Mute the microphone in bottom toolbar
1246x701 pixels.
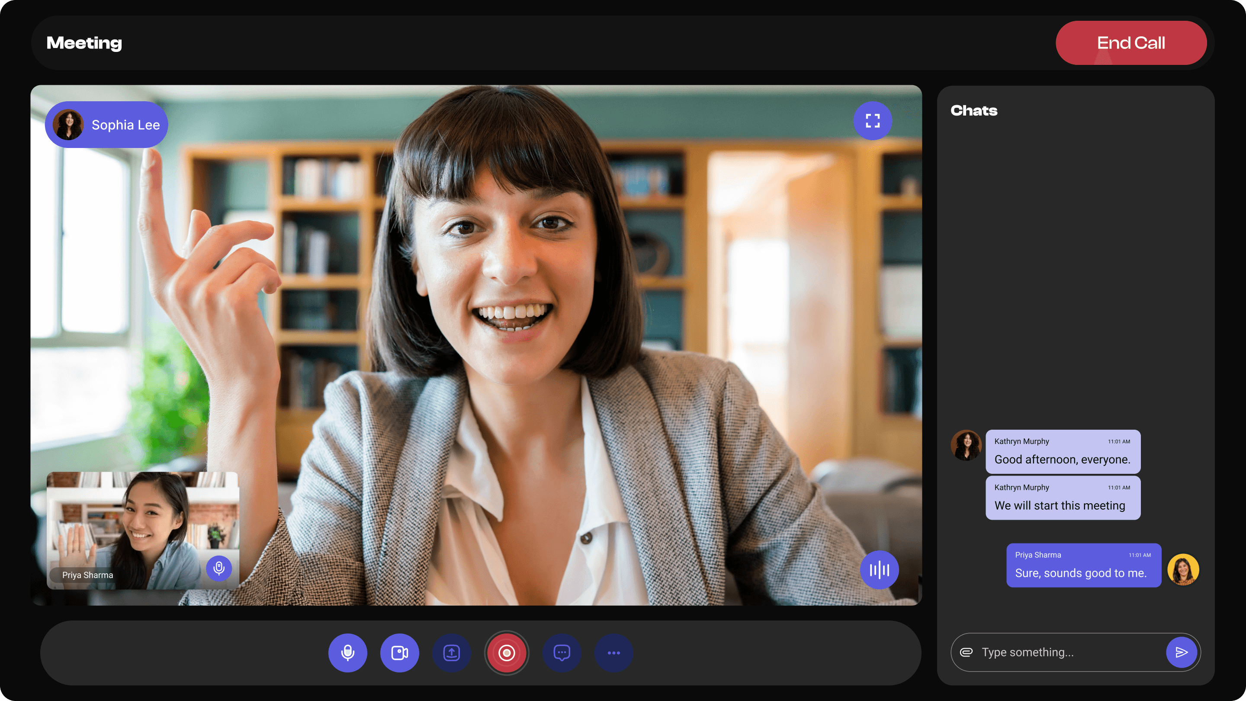point(347,653)
